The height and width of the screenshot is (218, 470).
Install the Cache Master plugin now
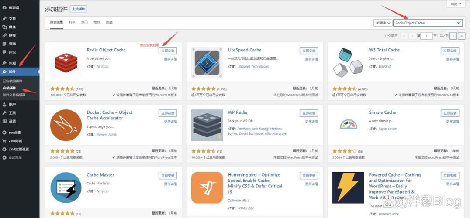click(168, 176)
